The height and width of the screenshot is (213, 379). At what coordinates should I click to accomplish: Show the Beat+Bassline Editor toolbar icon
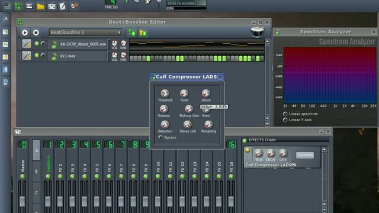18,6
